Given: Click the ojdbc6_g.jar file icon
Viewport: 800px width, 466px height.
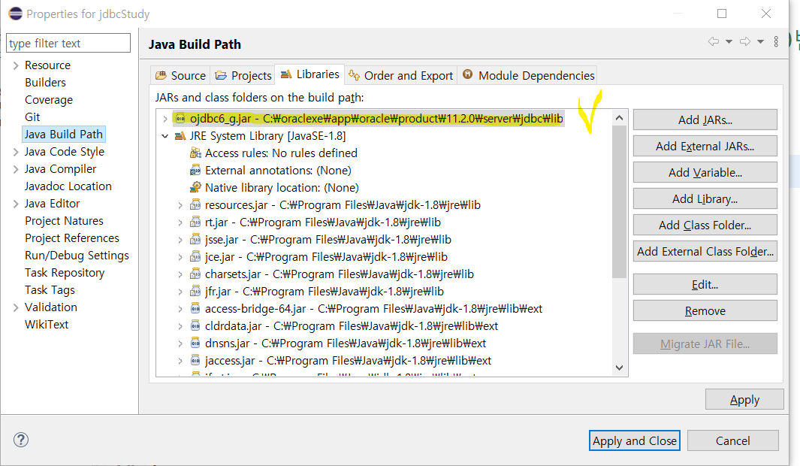Looking at the screenshot, I should 180,119.
